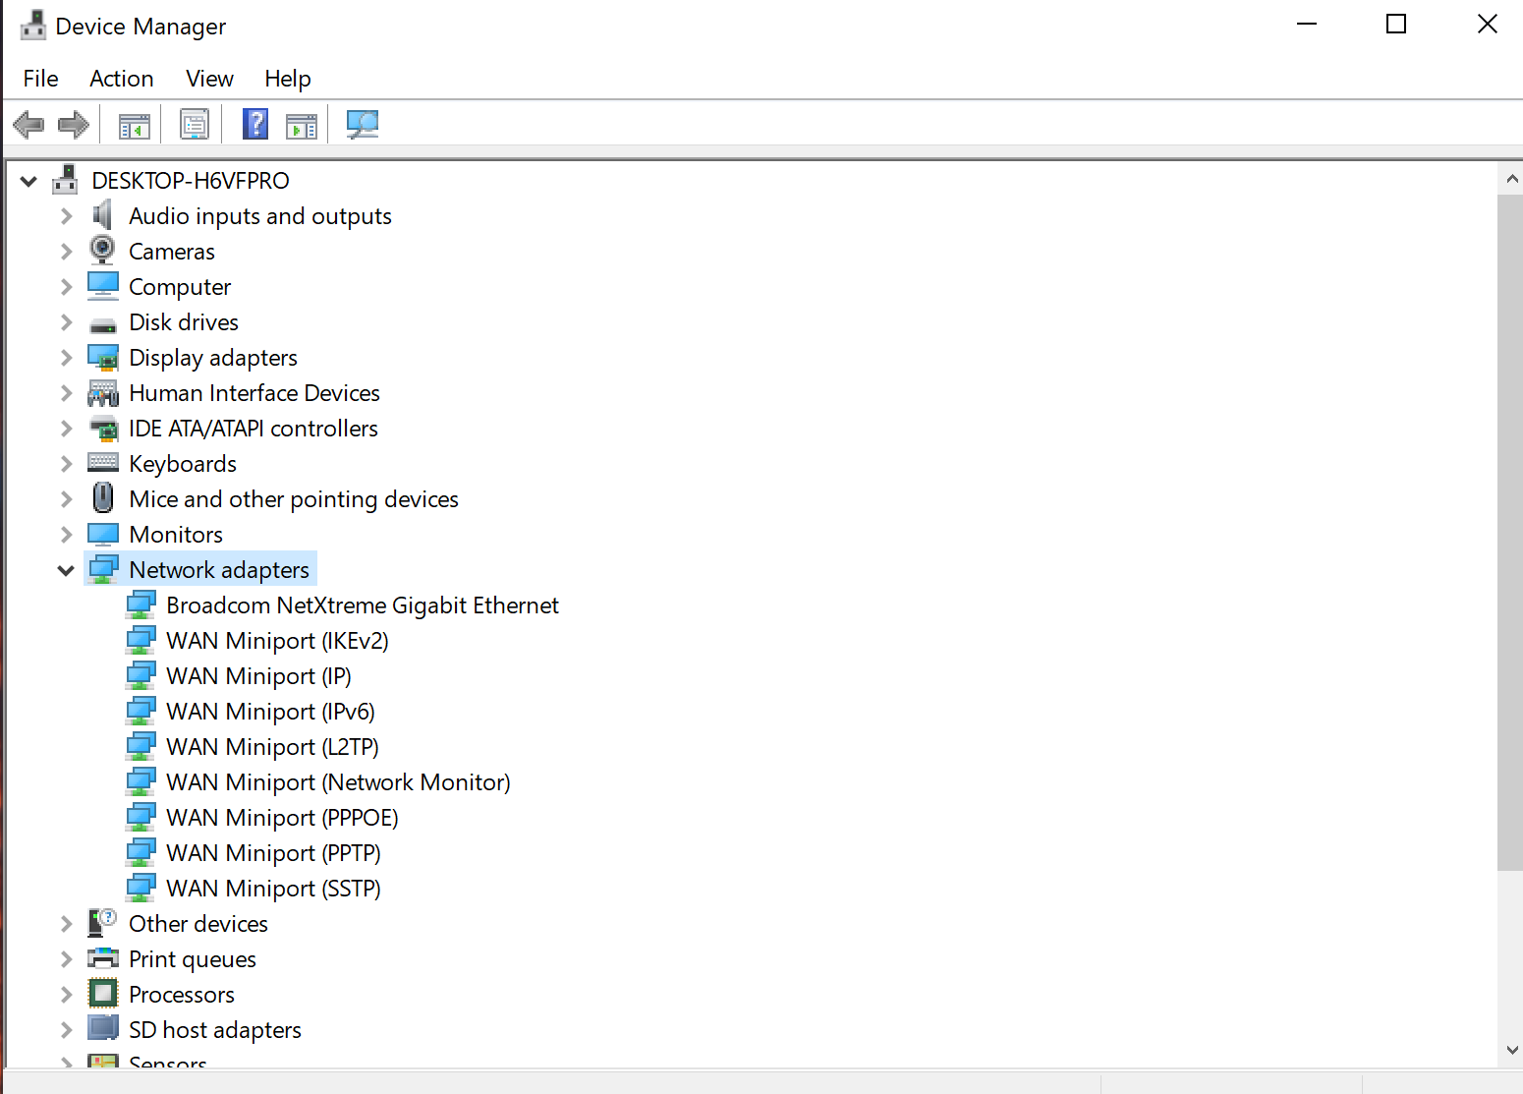
Task: Click the Audio inputs and outputs speaker icon
Action: coord(102,215)
